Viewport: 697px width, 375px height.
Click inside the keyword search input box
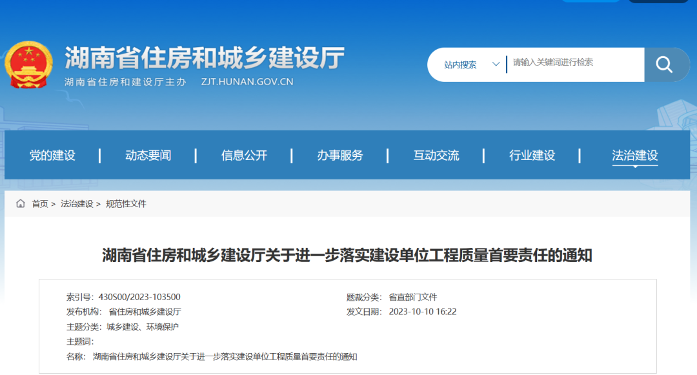568,65
